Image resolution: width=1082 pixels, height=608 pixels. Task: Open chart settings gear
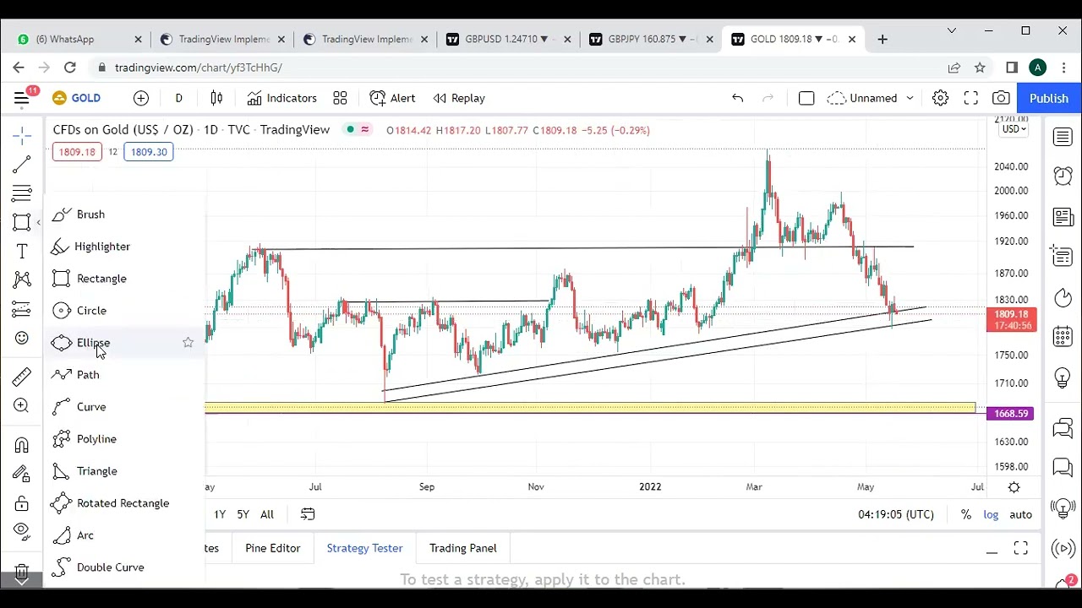pyautogui.click(x=940, y=98)
